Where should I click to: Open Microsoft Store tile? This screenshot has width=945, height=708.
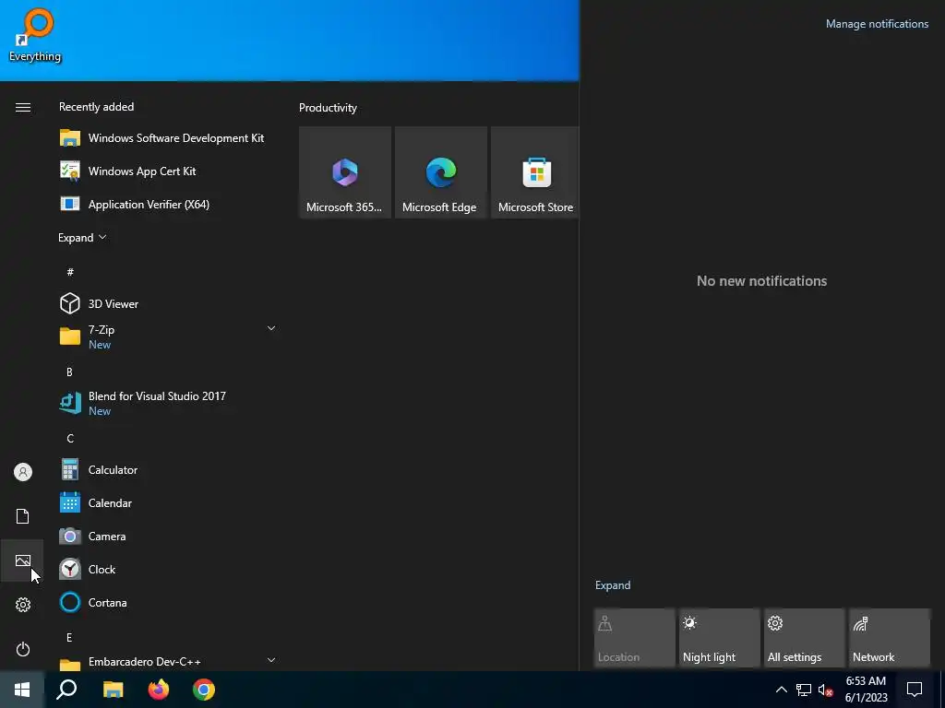[x=536, y=172]
